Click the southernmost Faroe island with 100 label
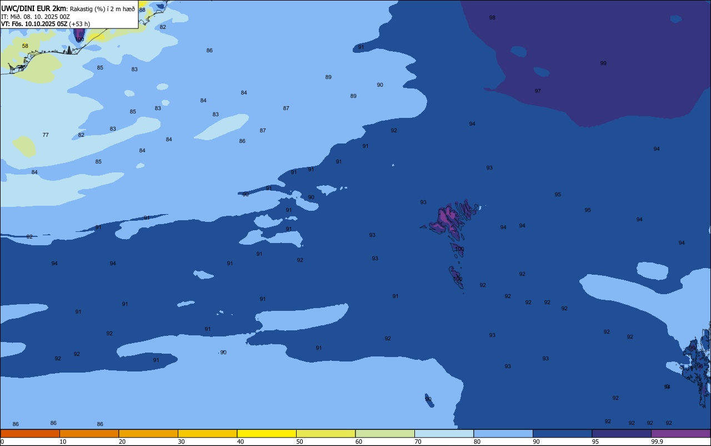The width and height of the screenshot is (711, 446). (x=456, y=277)
